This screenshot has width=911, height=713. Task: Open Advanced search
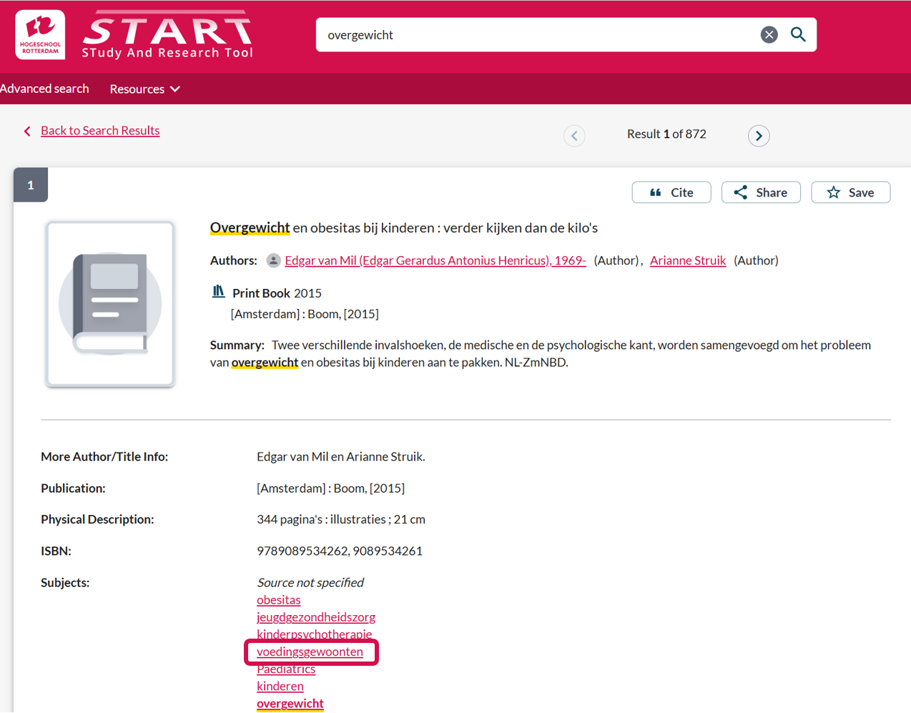click(44, 89)
